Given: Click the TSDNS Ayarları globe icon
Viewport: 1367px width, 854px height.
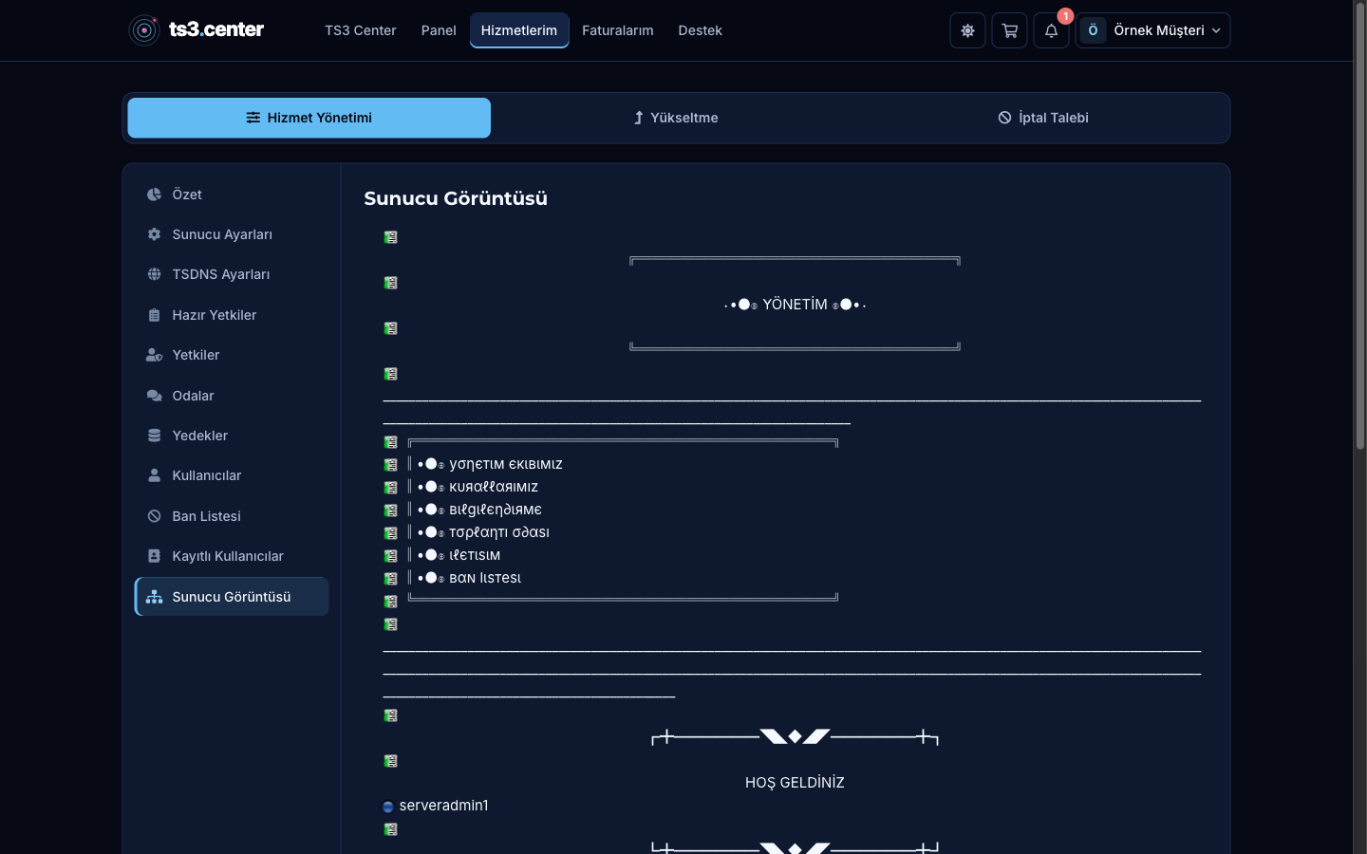Looking at the screenshot, I should [154, 274].
